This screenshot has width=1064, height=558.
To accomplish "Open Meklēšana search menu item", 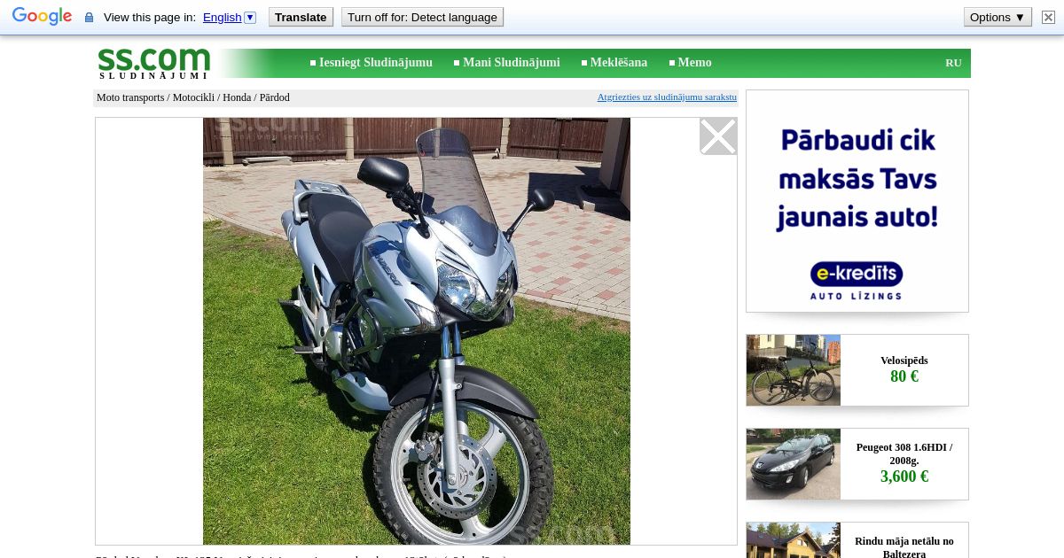I will (619, 63).
